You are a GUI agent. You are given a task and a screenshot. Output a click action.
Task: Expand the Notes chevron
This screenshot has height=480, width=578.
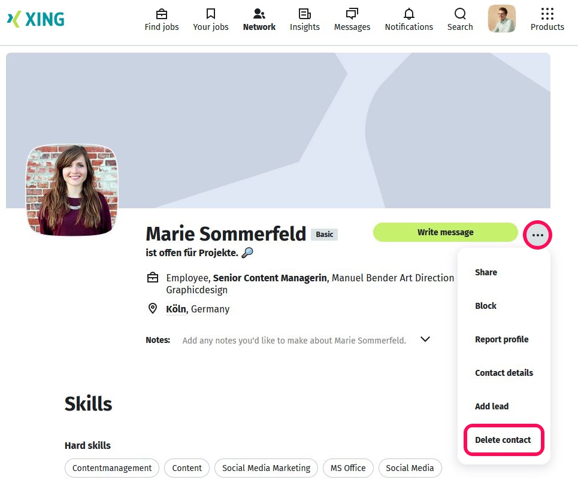click(x=425, y=339)
